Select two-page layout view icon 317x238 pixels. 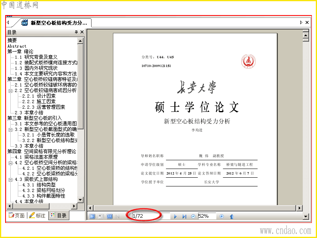[109, 216]
